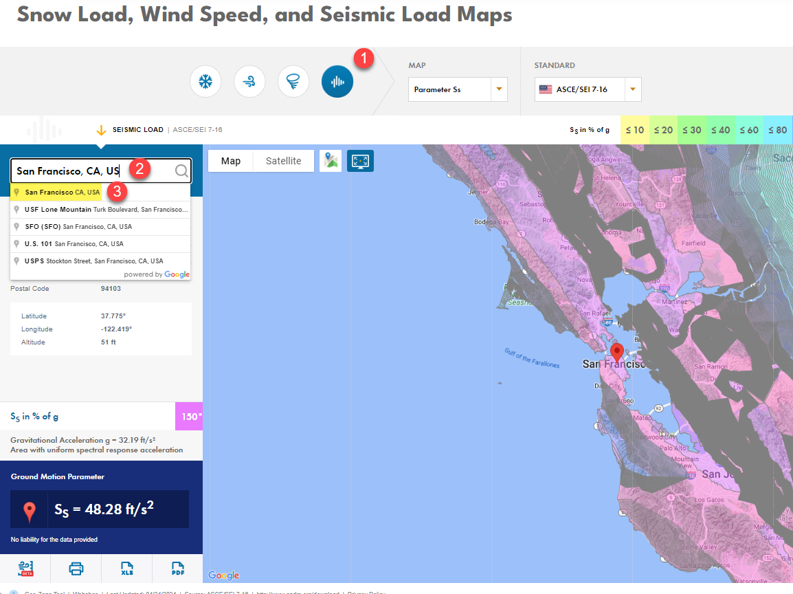Download results via the PDF icon
Image resolution: width=793 pixels, height=594 pixels.
coord(177,569)
